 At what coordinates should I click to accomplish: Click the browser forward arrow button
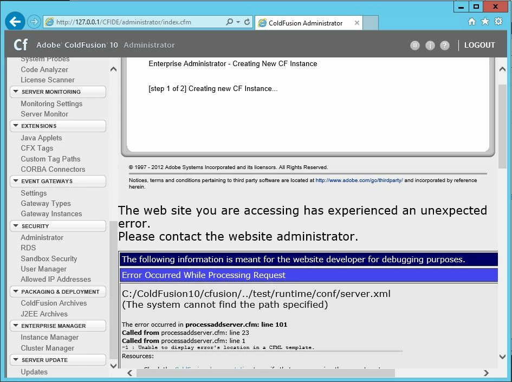point(34,22)
